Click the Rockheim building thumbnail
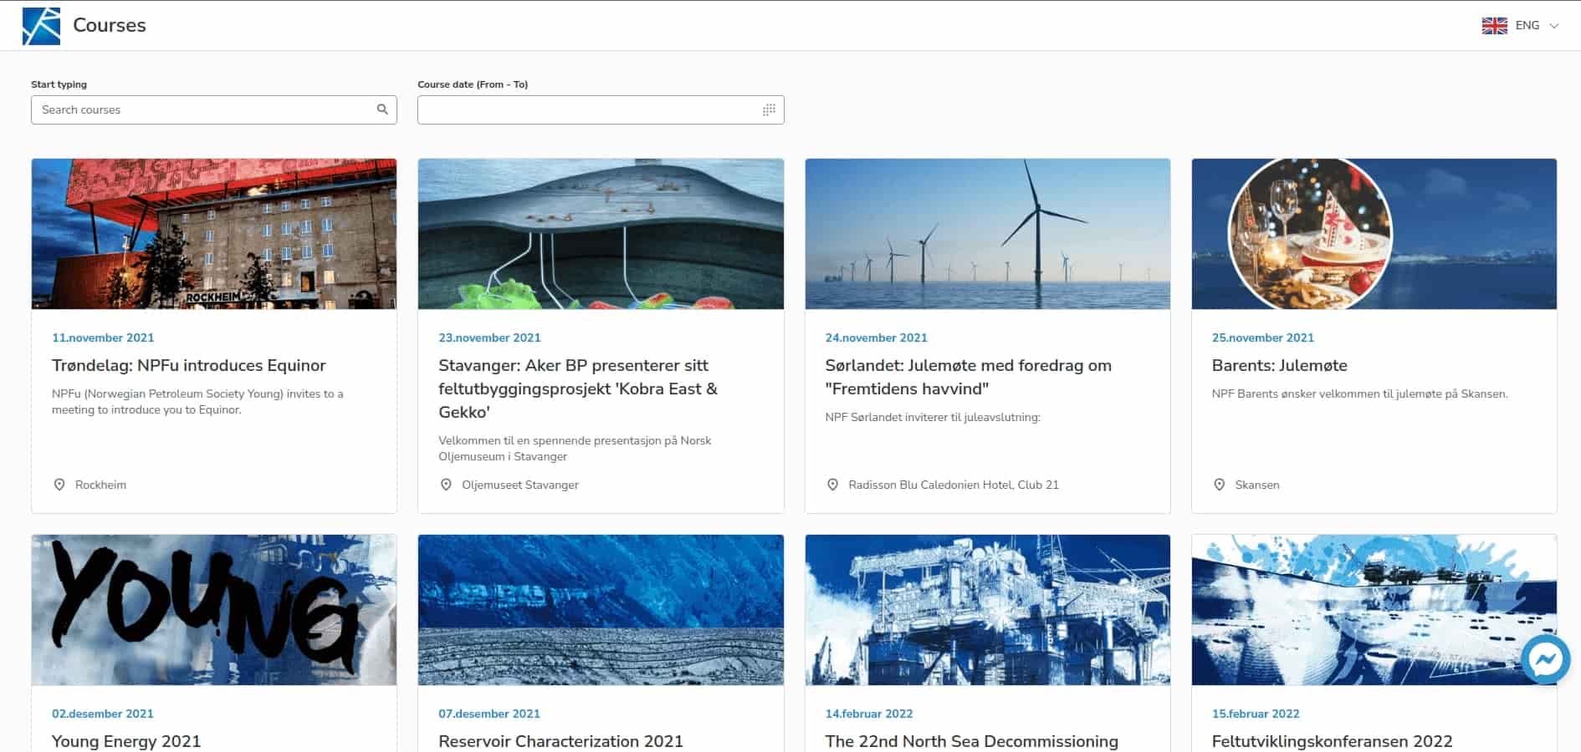The image size is (1581, 752). (x=214, y=234)
